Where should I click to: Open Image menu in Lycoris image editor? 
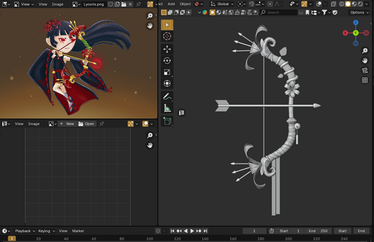pos(58,4)
